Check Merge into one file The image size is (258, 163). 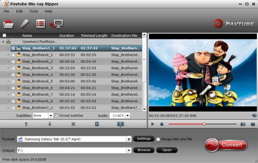click(x=158, y=139)
